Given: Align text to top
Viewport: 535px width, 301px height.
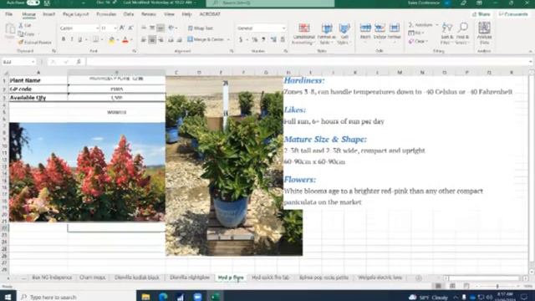Looking at the screenshot, I should coord(144,28).
